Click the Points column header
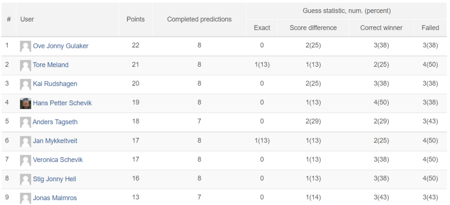450x205 pixels. [135, 19]
